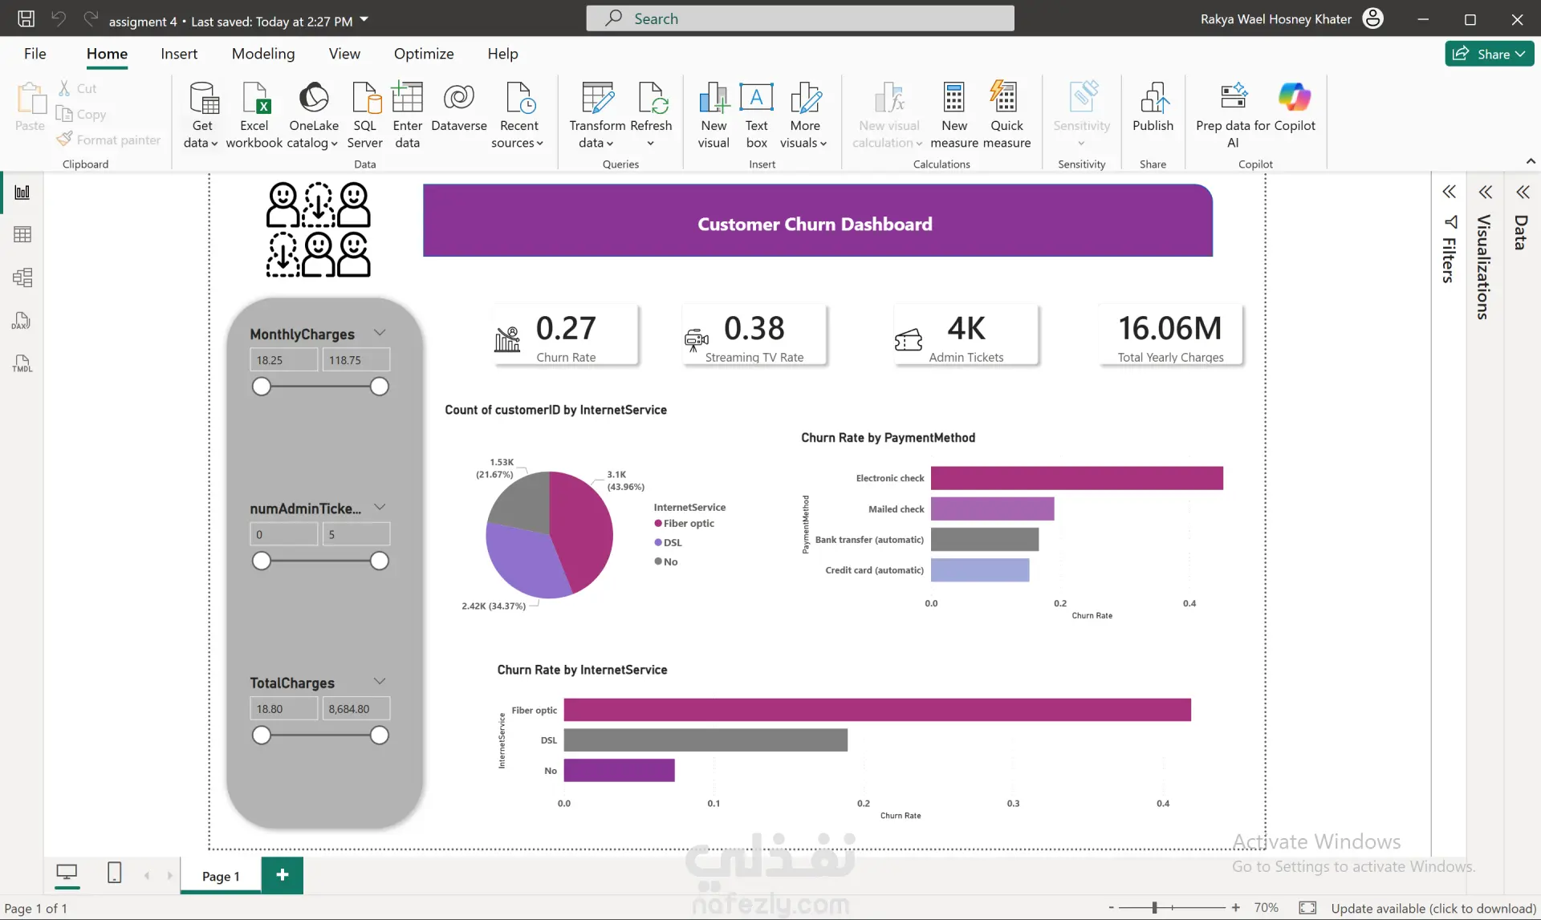The height and width of the screenshot is (920, 1541).
Task: Expand the MonthlyCharges slicer dropdown
Action: 380,333
